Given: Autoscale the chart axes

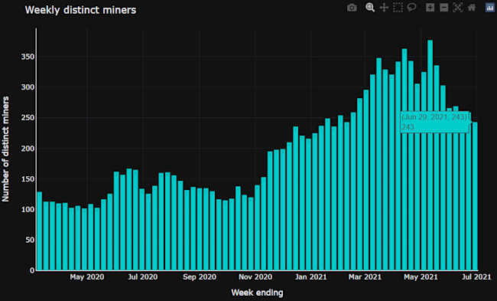Looking at the screenshot, I should click(458, 8).
